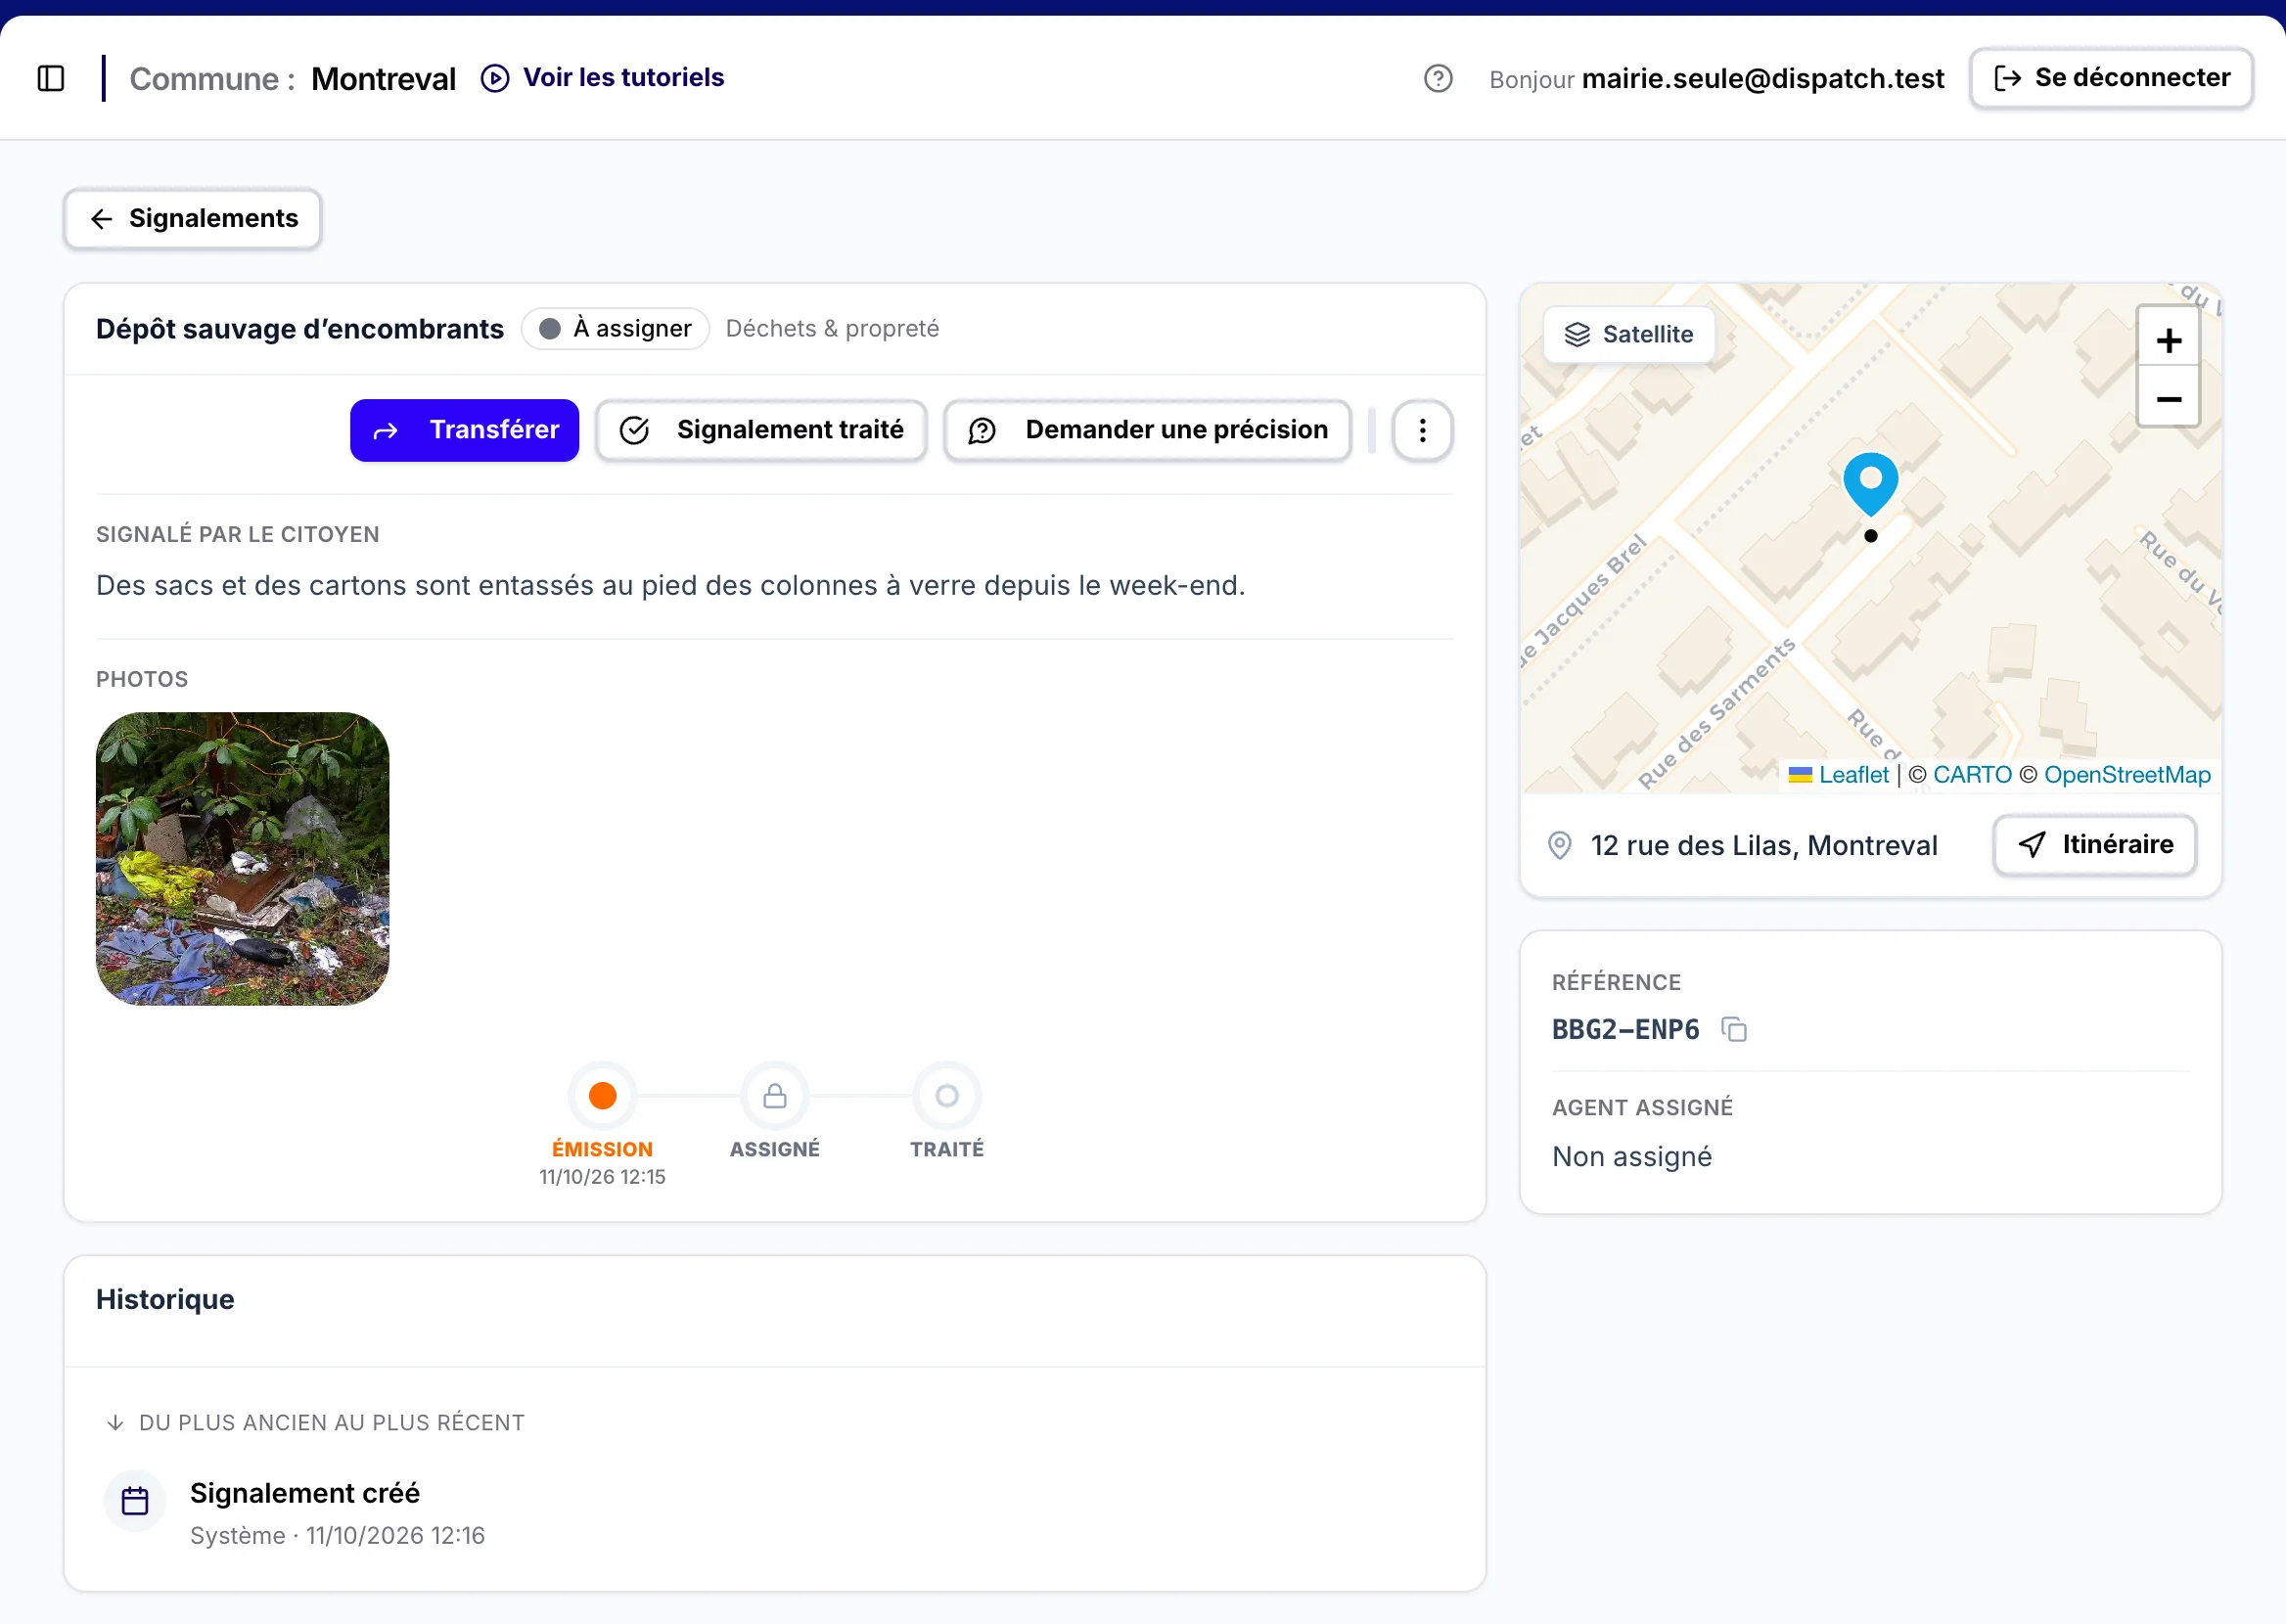Screen dimensions: 2286x1624
Task: Toggle sort order Du plus ancien au plus récent
Action: coord(315,1422)
